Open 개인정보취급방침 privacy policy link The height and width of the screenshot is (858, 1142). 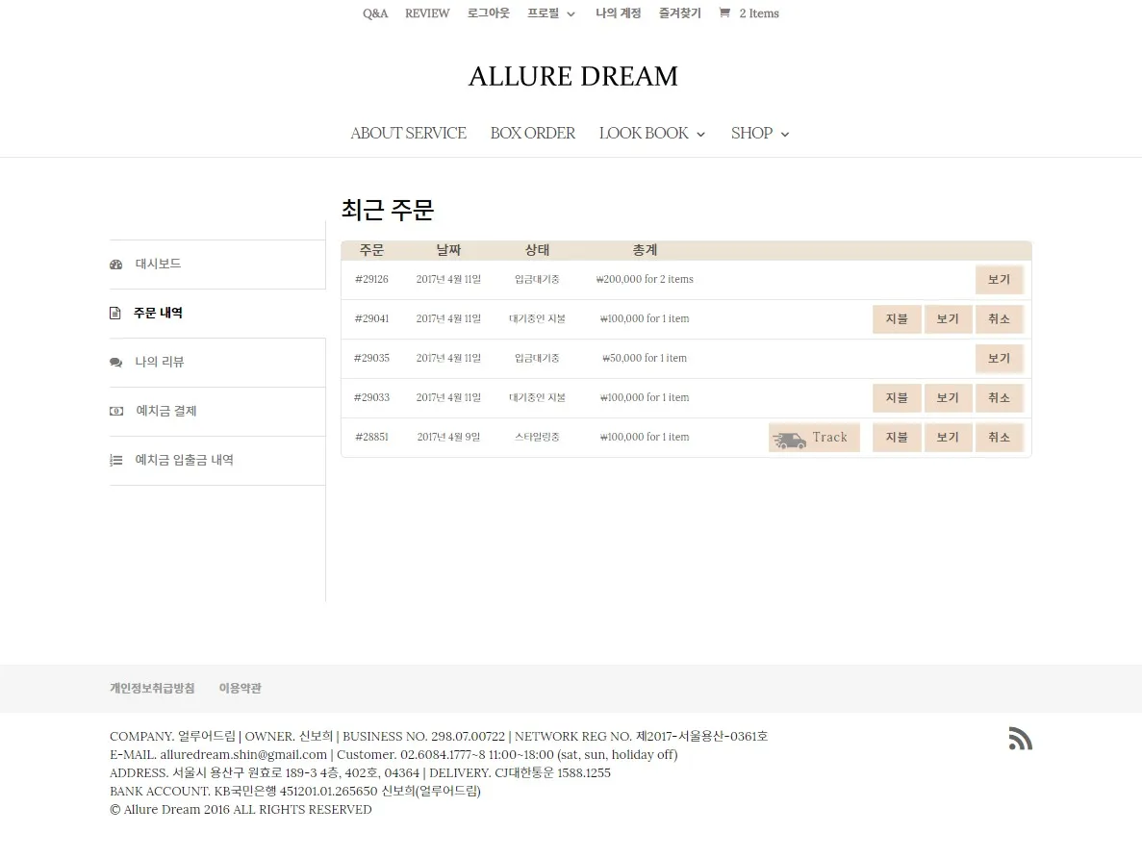point(152,689)
